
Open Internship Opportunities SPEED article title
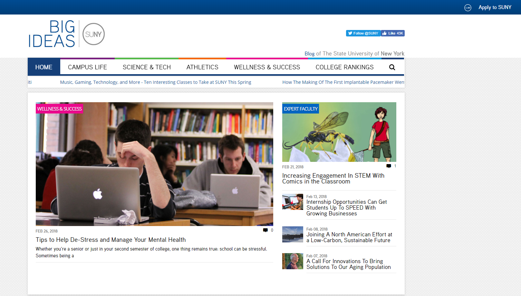pyautogui.click(x=347, y=208)
